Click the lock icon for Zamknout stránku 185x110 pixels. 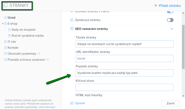click(x=72, y=20)
